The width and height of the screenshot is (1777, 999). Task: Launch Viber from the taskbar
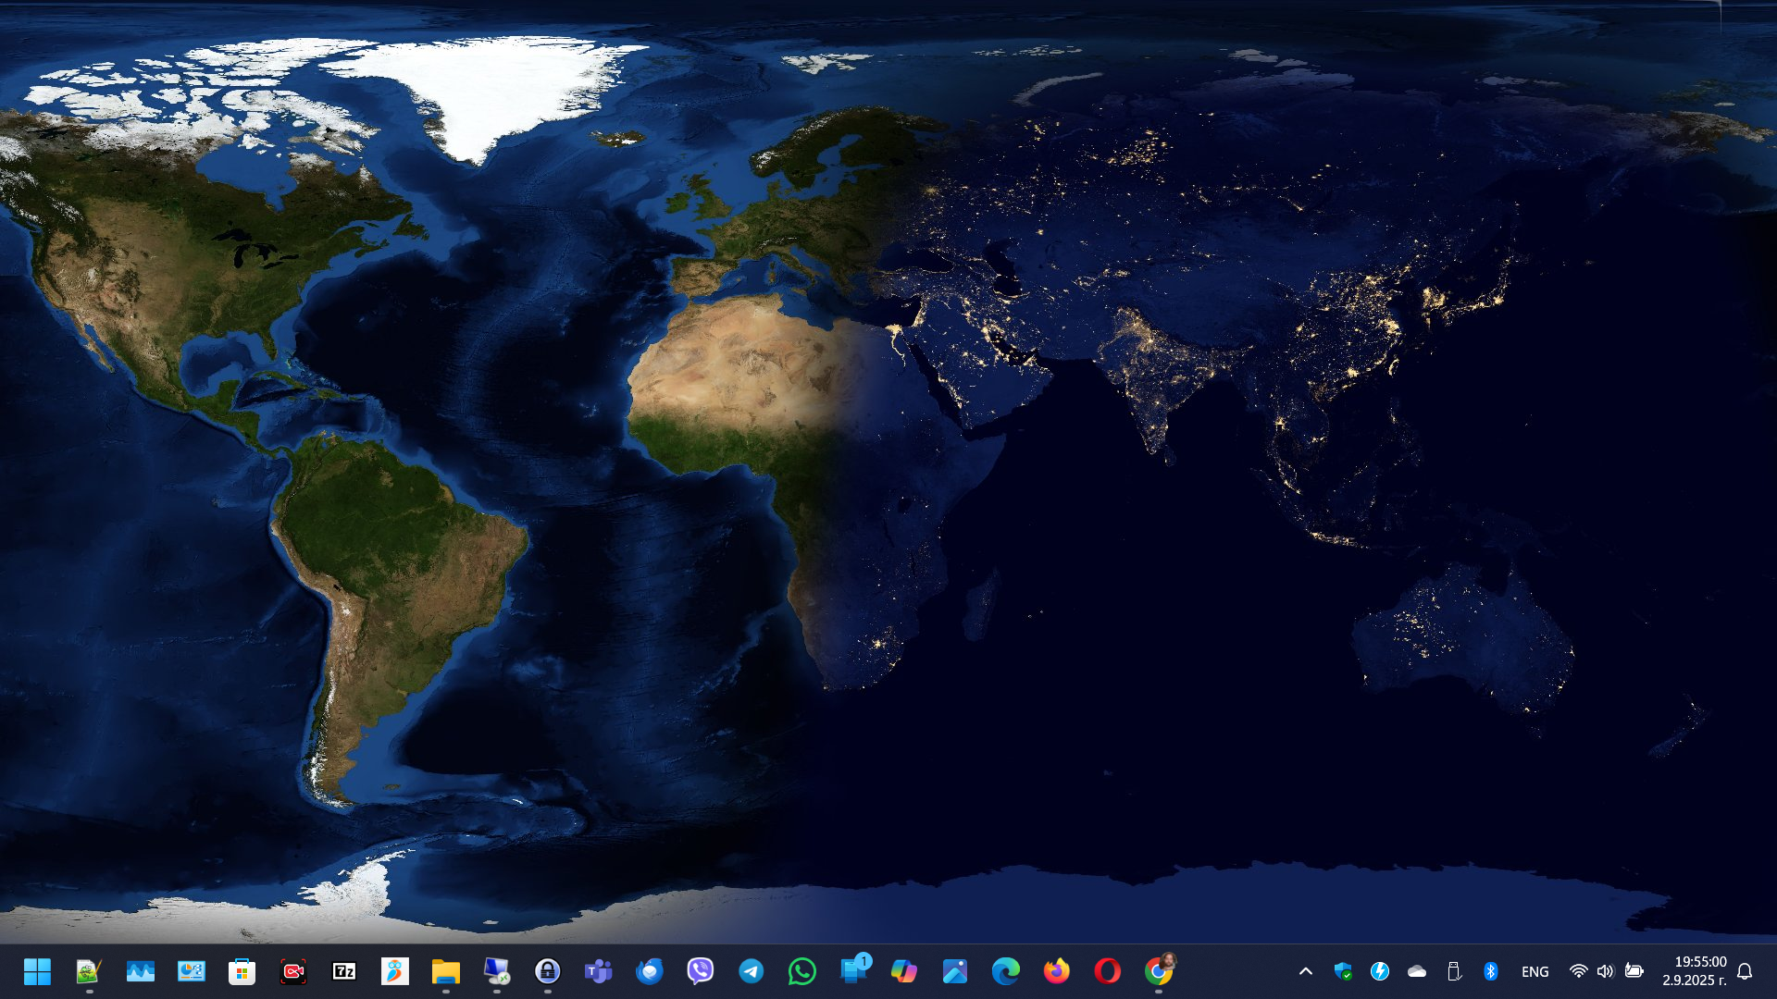700,971
